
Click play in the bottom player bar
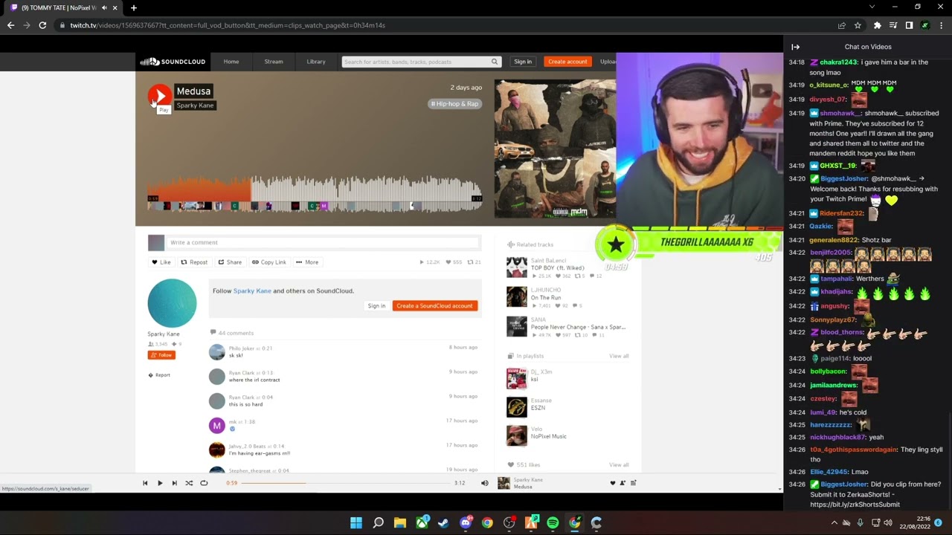click(x=160, y=483)
